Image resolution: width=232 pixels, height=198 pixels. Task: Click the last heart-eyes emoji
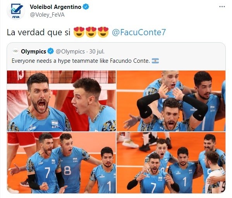click(x=103, y=32)
